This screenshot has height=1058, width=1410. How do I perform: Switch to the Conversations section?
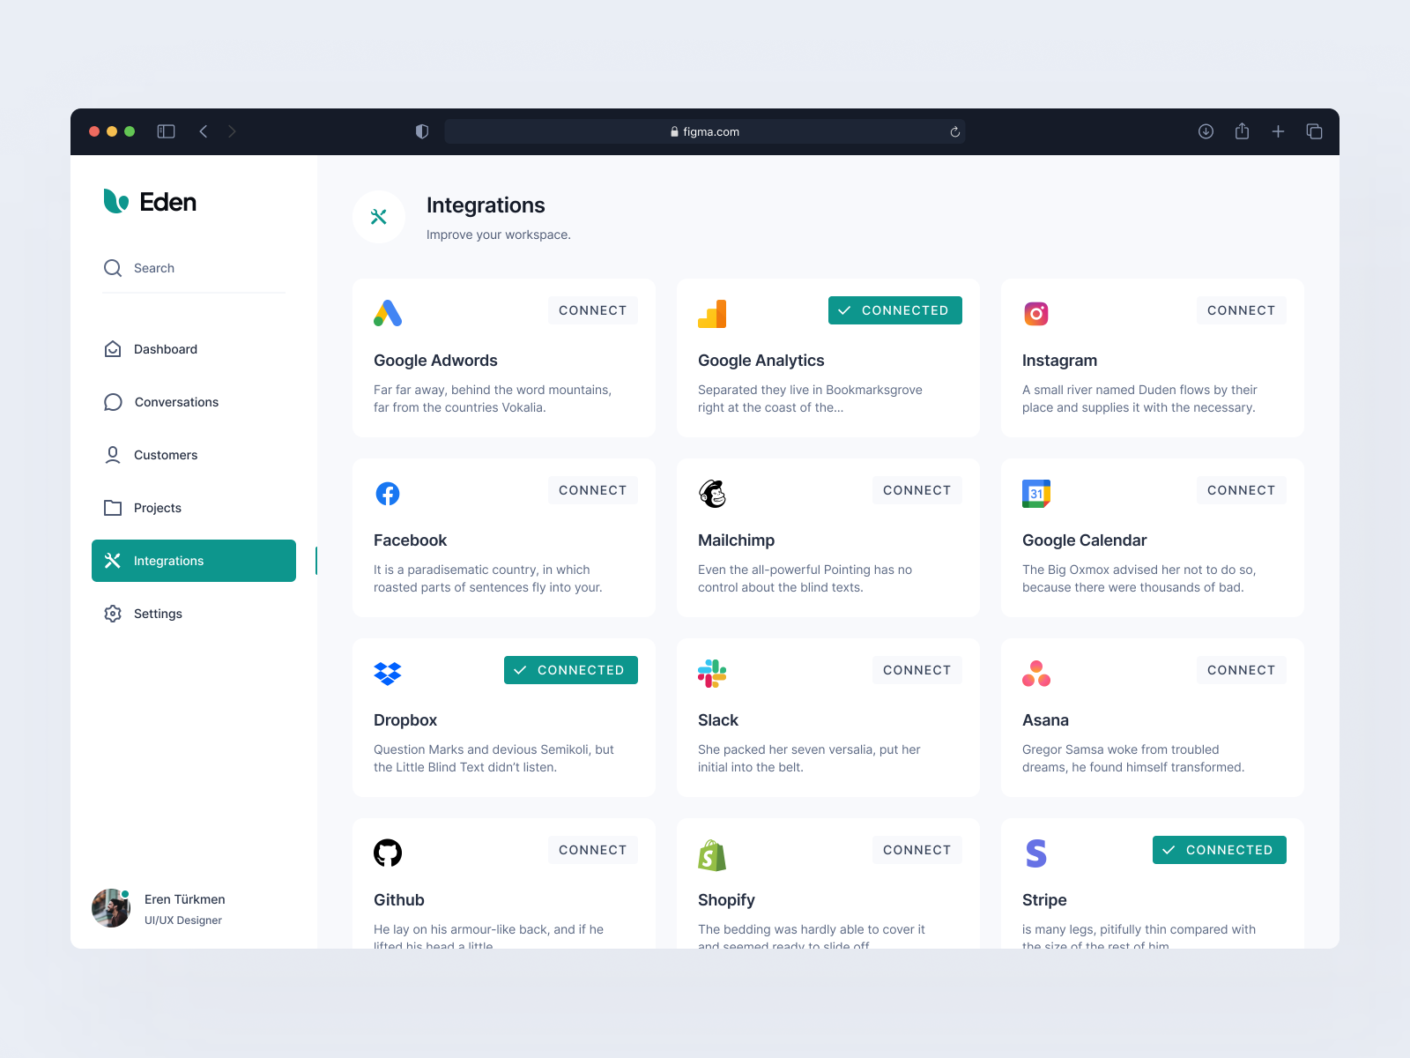point(175,402)
